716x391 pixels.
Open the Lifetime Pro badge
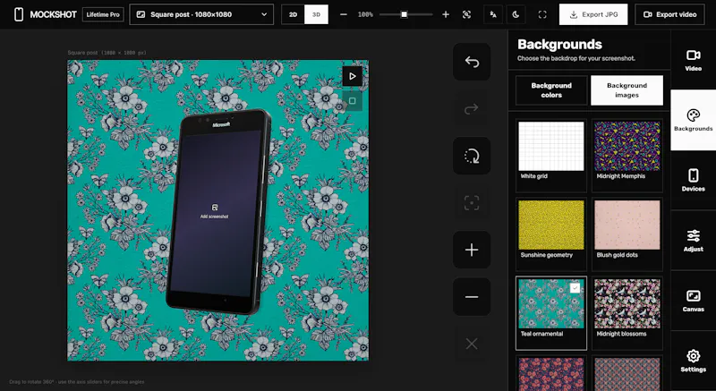tap(103, 14)
